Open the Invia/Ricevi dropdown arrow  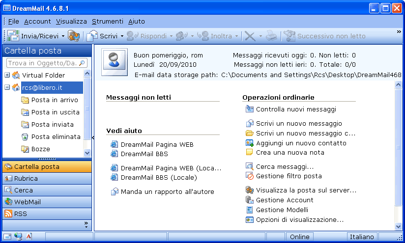tap(63, 36)
